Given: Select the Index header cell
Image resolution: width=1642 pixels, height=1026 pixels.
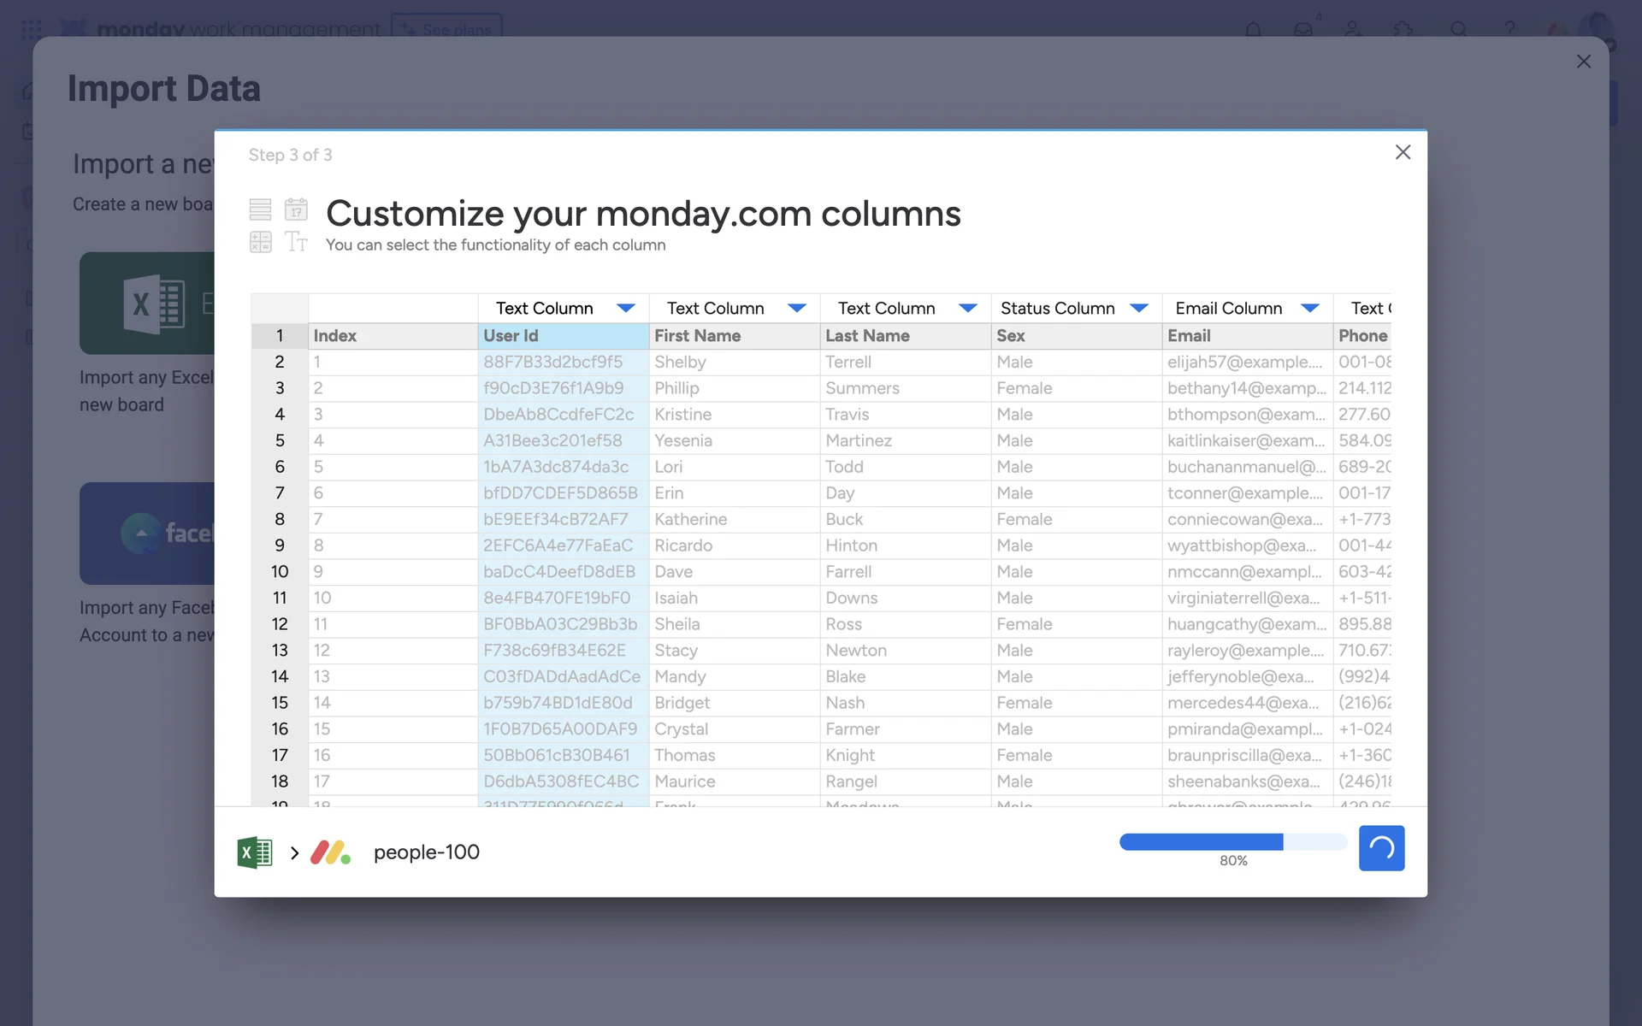Looking at the screenshot, I should [x=393, y=336].
